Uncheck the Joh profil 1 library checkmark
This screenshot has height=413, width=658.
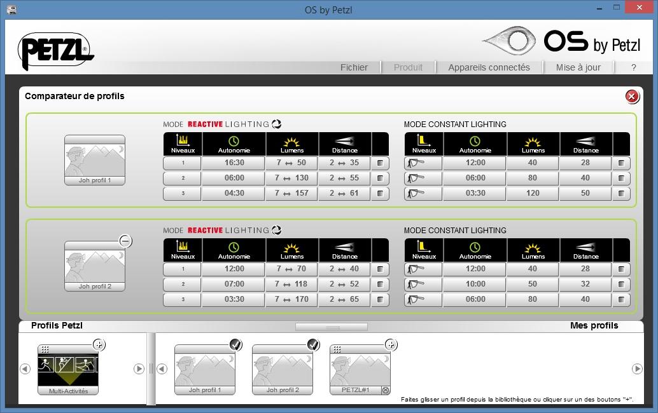tap(235, 345)
